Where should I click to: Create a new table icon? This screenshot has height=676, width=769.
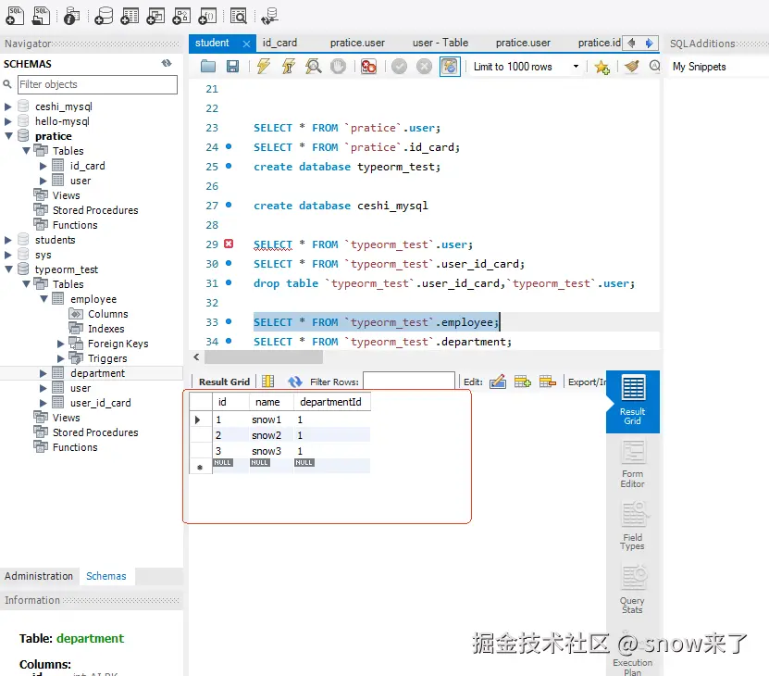tap(130, 16)
